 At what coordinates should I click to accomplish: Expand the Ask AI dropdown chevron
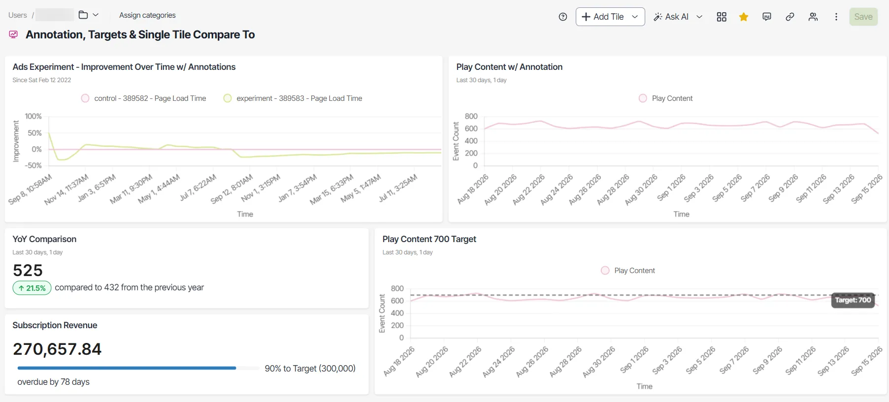click(699, 17)
